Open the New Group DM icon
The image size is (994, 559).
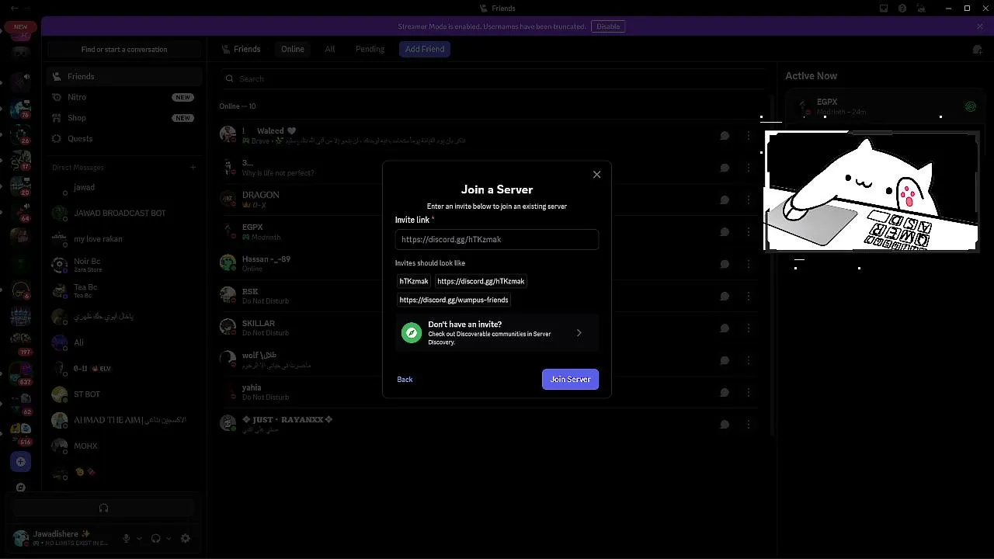click(977, 50)
